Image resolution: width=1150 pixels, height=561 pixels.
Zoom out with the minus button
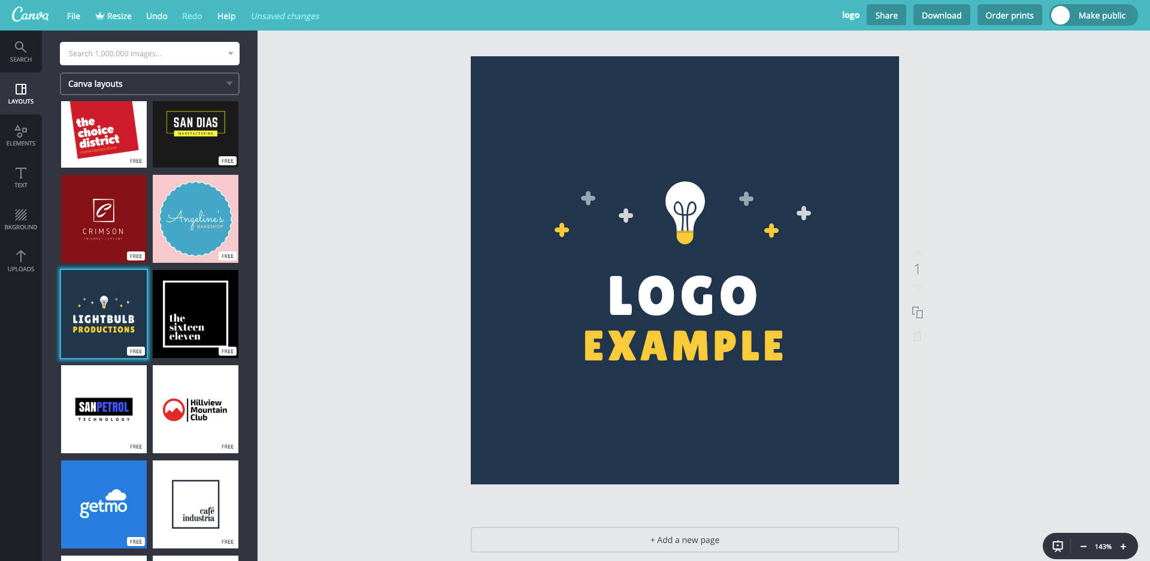[x=1083, y=546]
